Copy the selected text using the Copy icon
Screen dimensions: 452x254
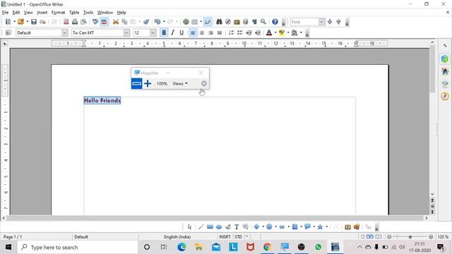124,22
